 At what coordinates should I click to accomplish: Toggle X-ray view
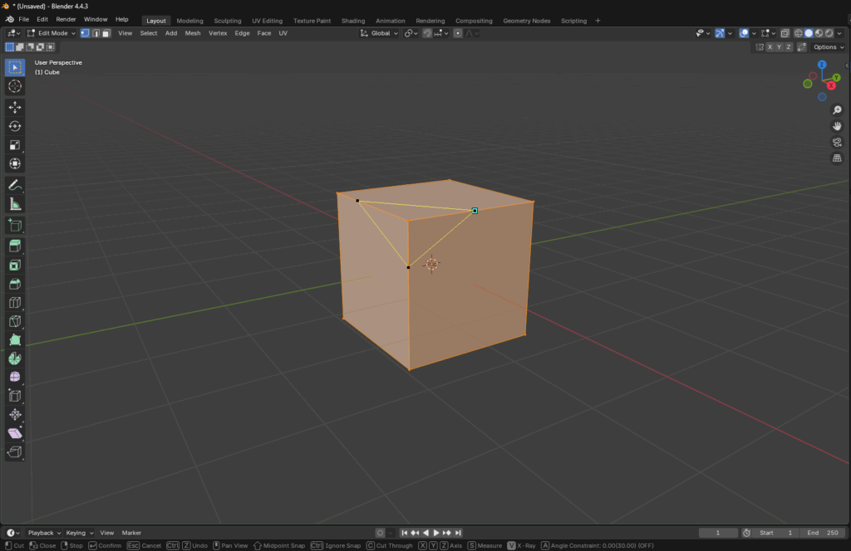click(x=785, y=33)
